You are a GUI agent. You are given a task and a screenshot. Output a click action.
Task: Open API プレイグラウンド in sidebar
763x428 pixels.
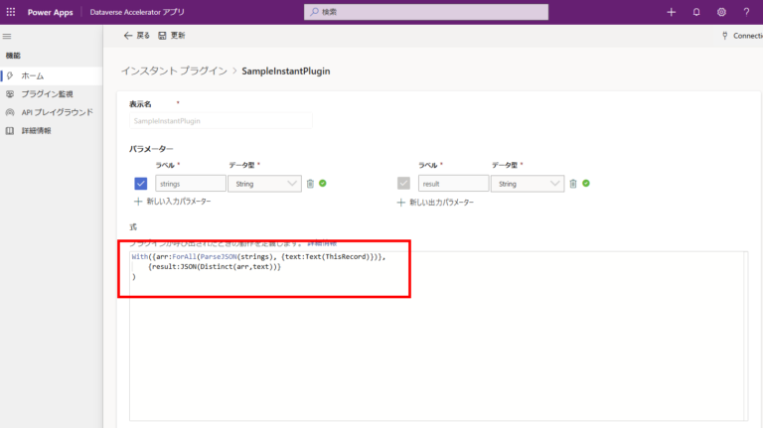57,112
